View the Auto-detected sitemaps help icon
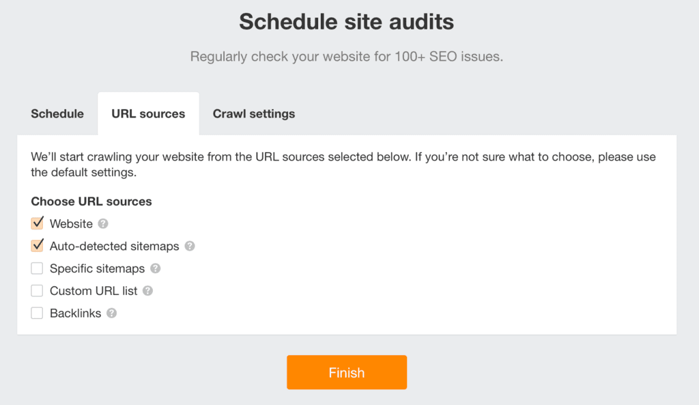 pyautogui.click(x=189, y=246)
